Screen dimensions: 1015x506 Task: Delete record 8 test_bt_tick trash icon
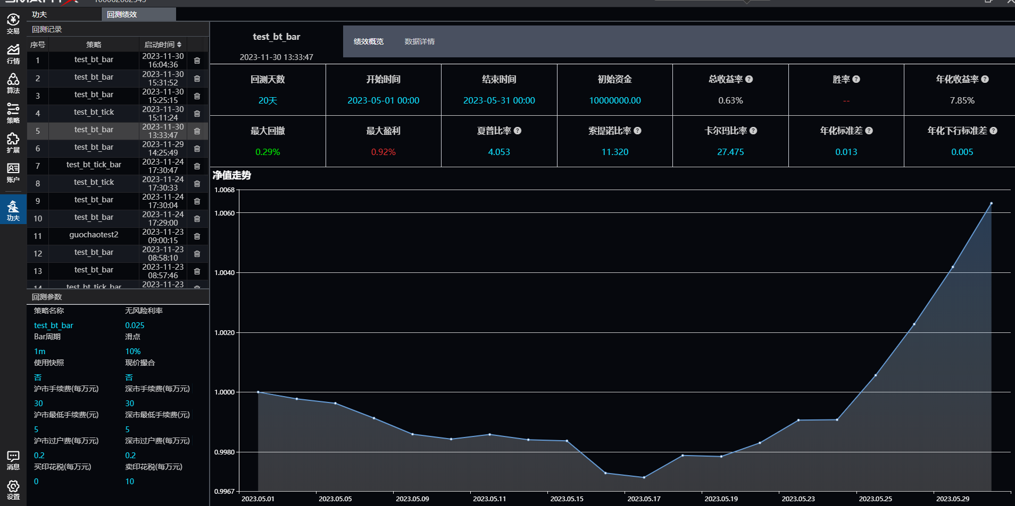pos(197,184)
